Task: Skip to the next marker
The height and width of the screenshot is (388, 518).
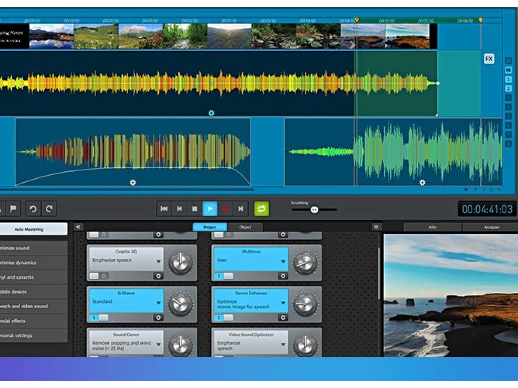Action: [x=240, y=209]
